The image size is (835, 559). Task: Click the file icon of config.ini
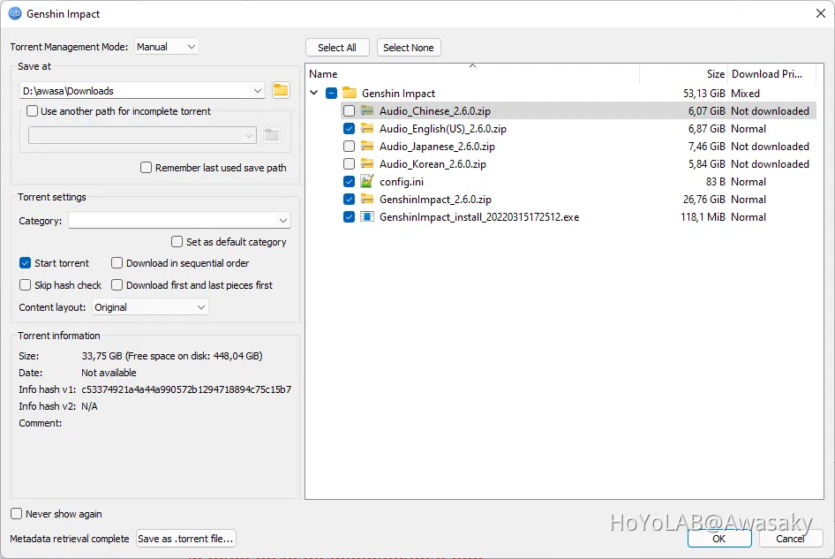pyautogui.click(x=366, y=181)
